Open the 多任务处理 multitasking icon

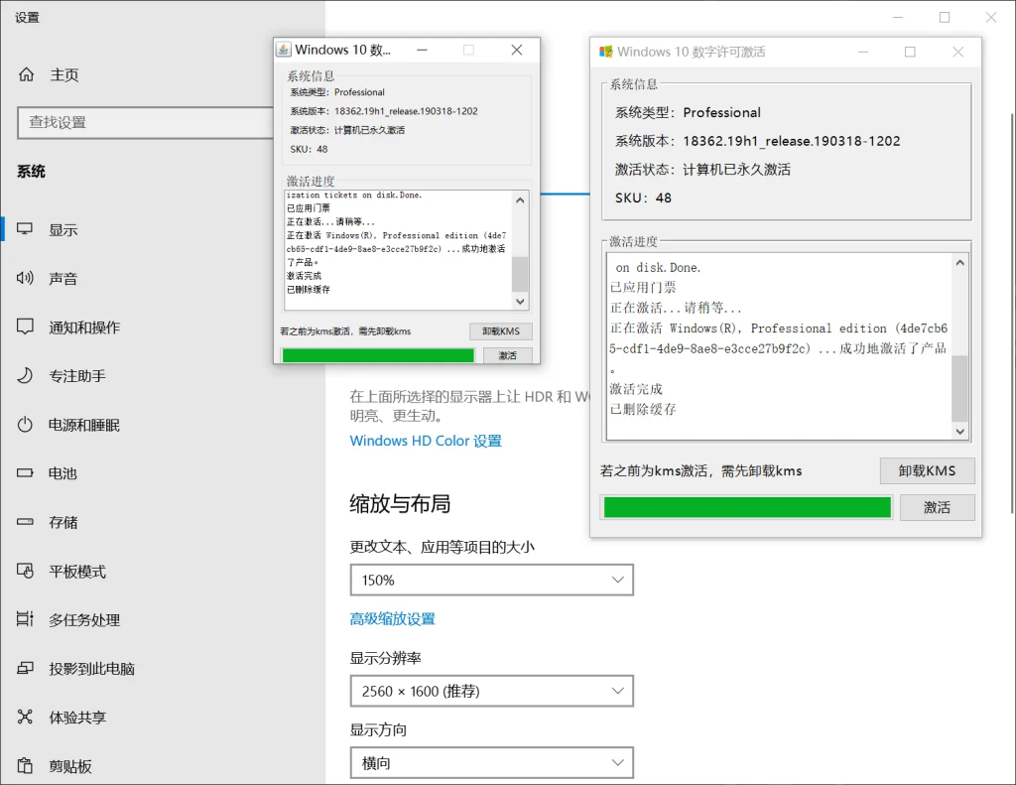(25, 619)
